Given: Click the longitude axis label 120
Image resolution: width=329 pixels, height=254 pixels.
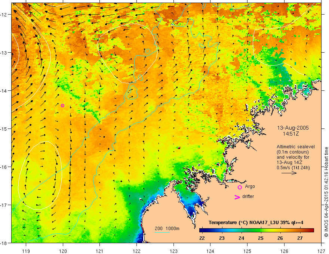Looking at the screenshot, I should pos(63,251).
